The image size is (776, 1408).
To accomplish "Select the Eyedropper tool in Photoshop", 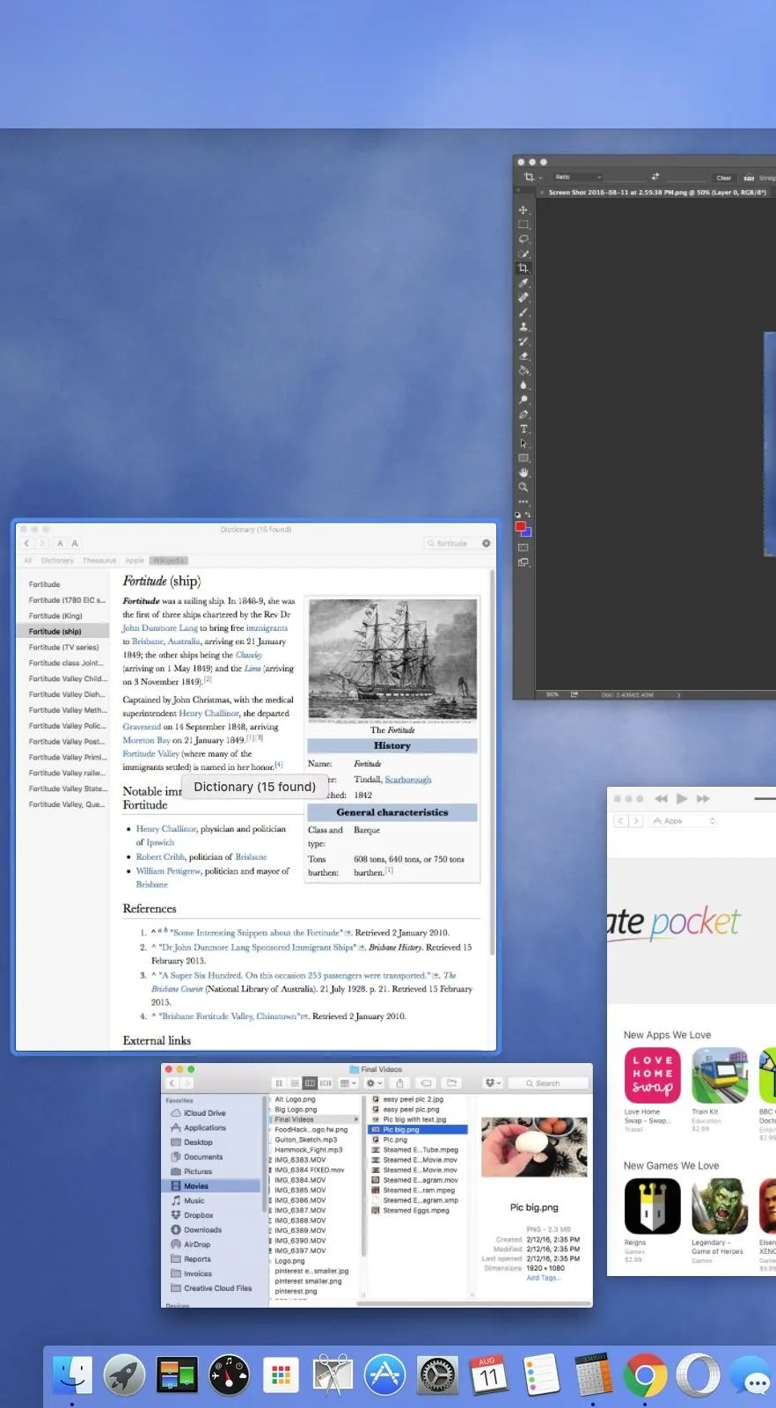I will pyautogui.click(x=523, y=282).
